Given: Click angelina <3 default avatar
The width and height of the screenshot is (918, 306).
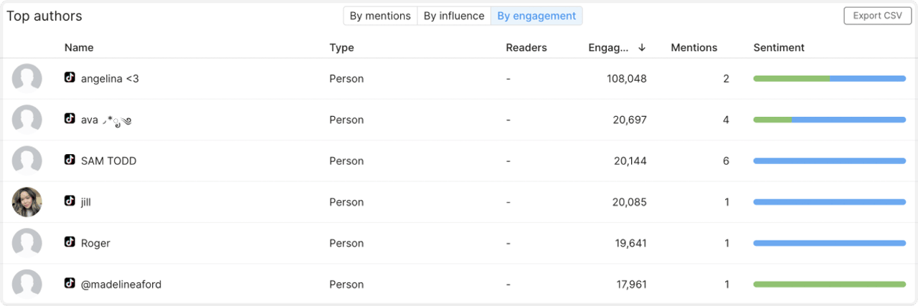Looking at the screenshot, I should tap(27, 79).
